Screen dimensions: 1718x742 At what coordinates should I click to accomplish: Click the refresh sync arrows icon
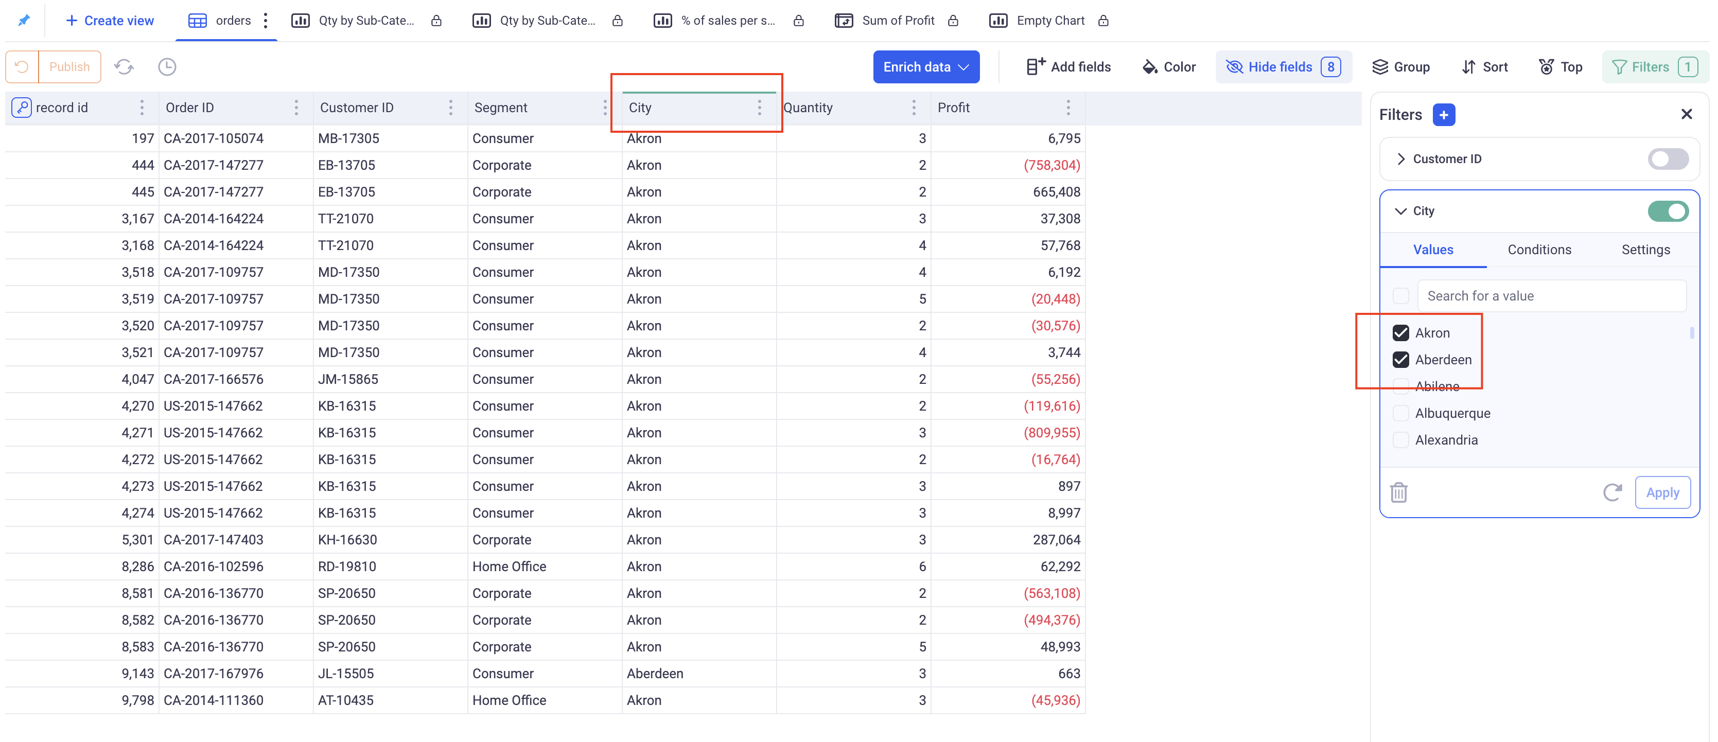click(124, 67)
